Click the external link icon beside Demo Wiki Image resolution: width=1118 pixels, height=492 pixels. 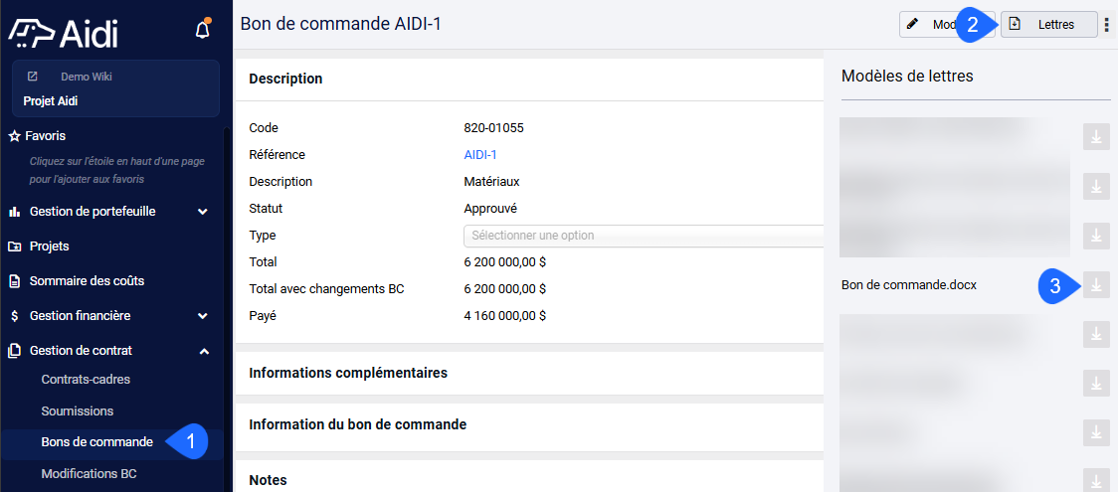point(32,77)
